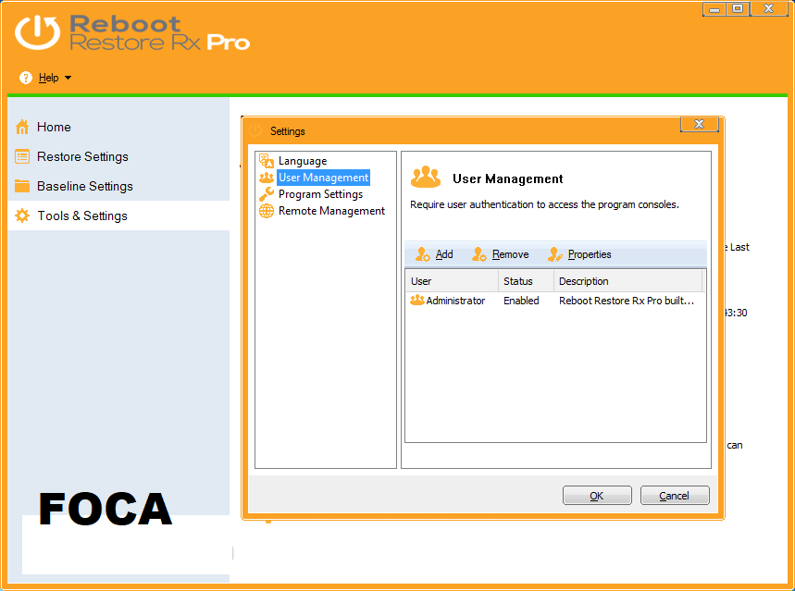Select the Administrator user row
The height and width of the screenshot is (591, 795).
554,301
